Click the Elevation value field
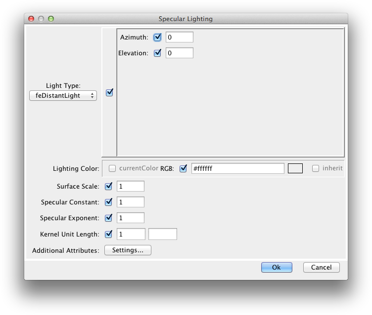This screenshot has height=315, width=372. (179, 53)
